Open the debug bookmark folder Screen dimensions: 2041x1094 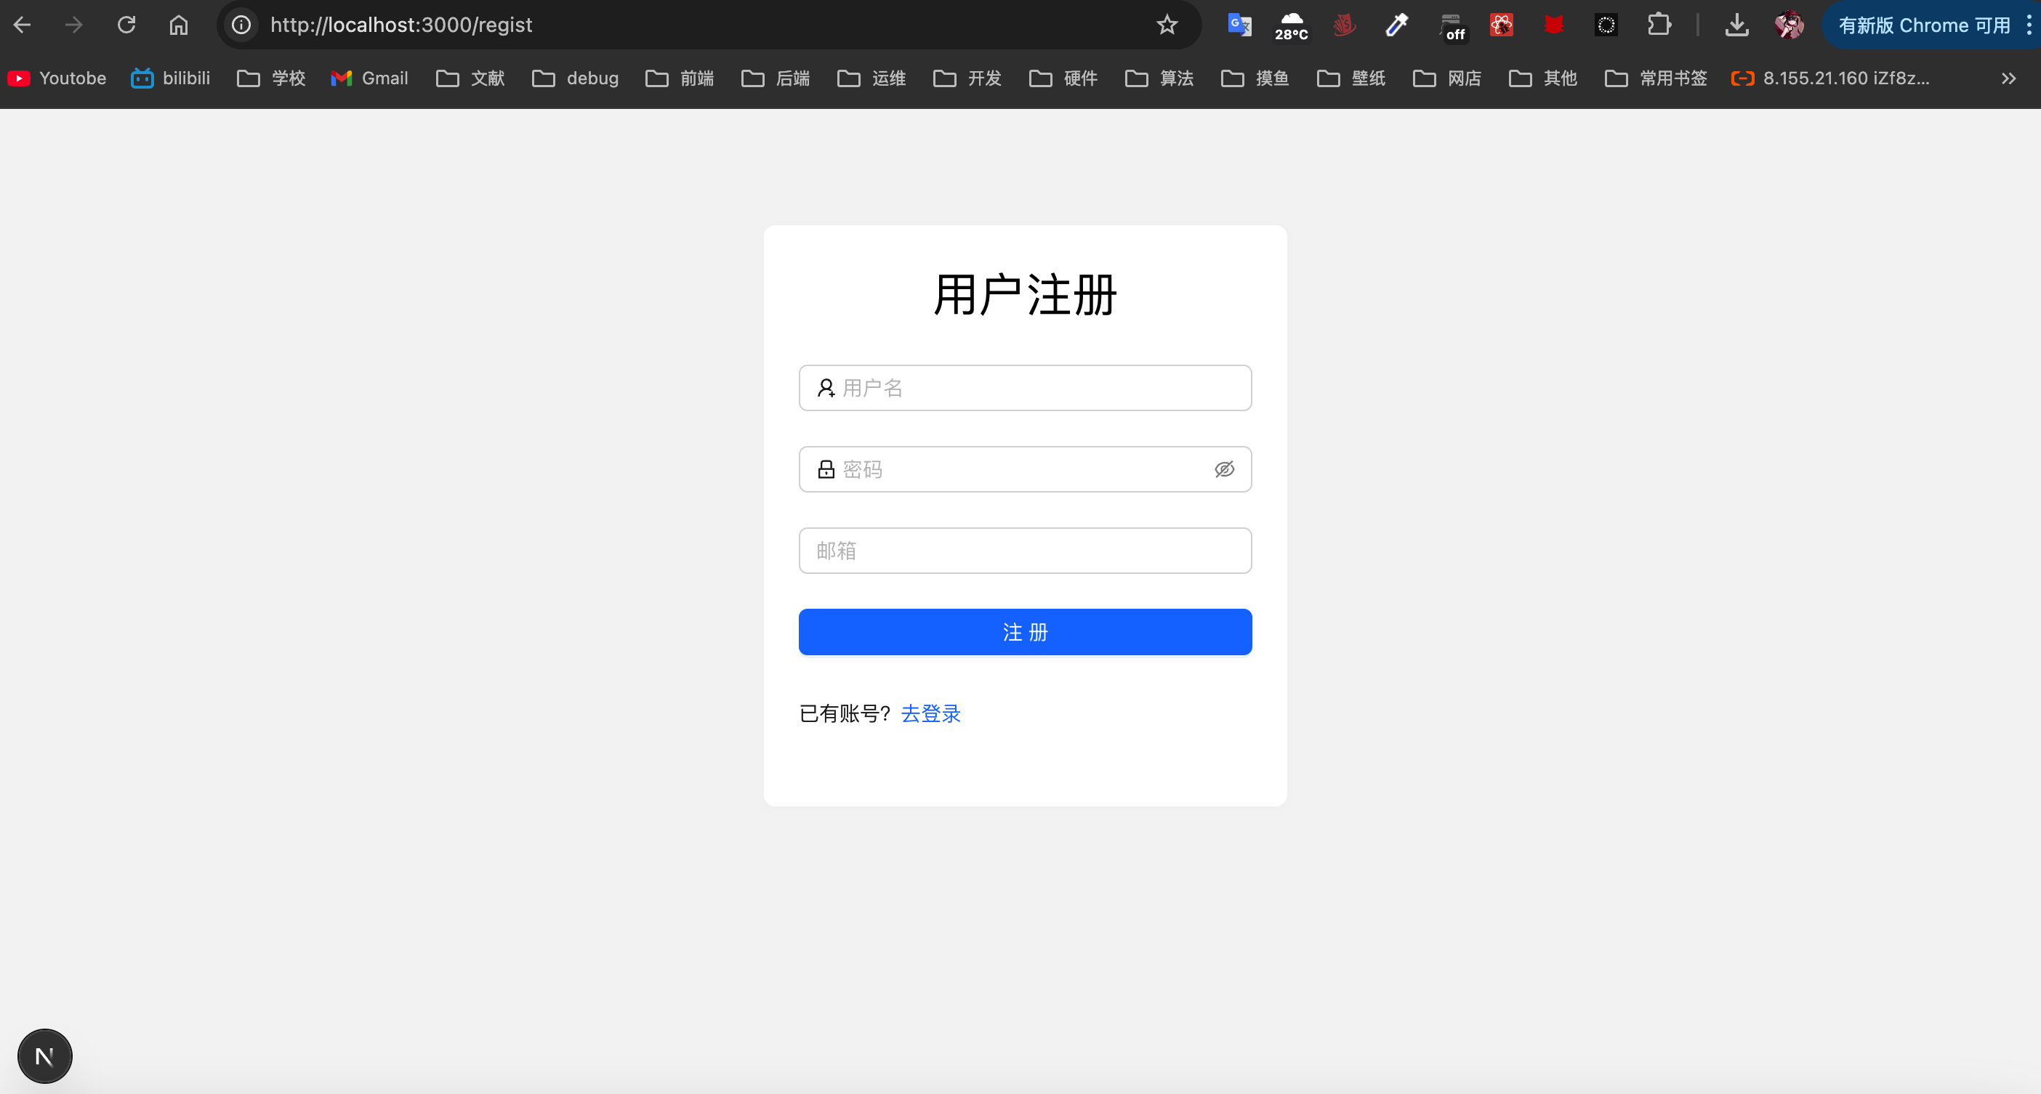pyautogui.click(x=575, y=78)
